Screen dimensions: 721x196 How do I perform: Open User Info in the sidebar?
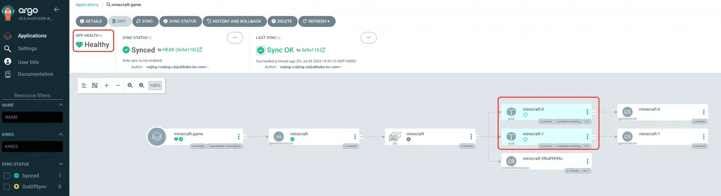coord(28,62)
